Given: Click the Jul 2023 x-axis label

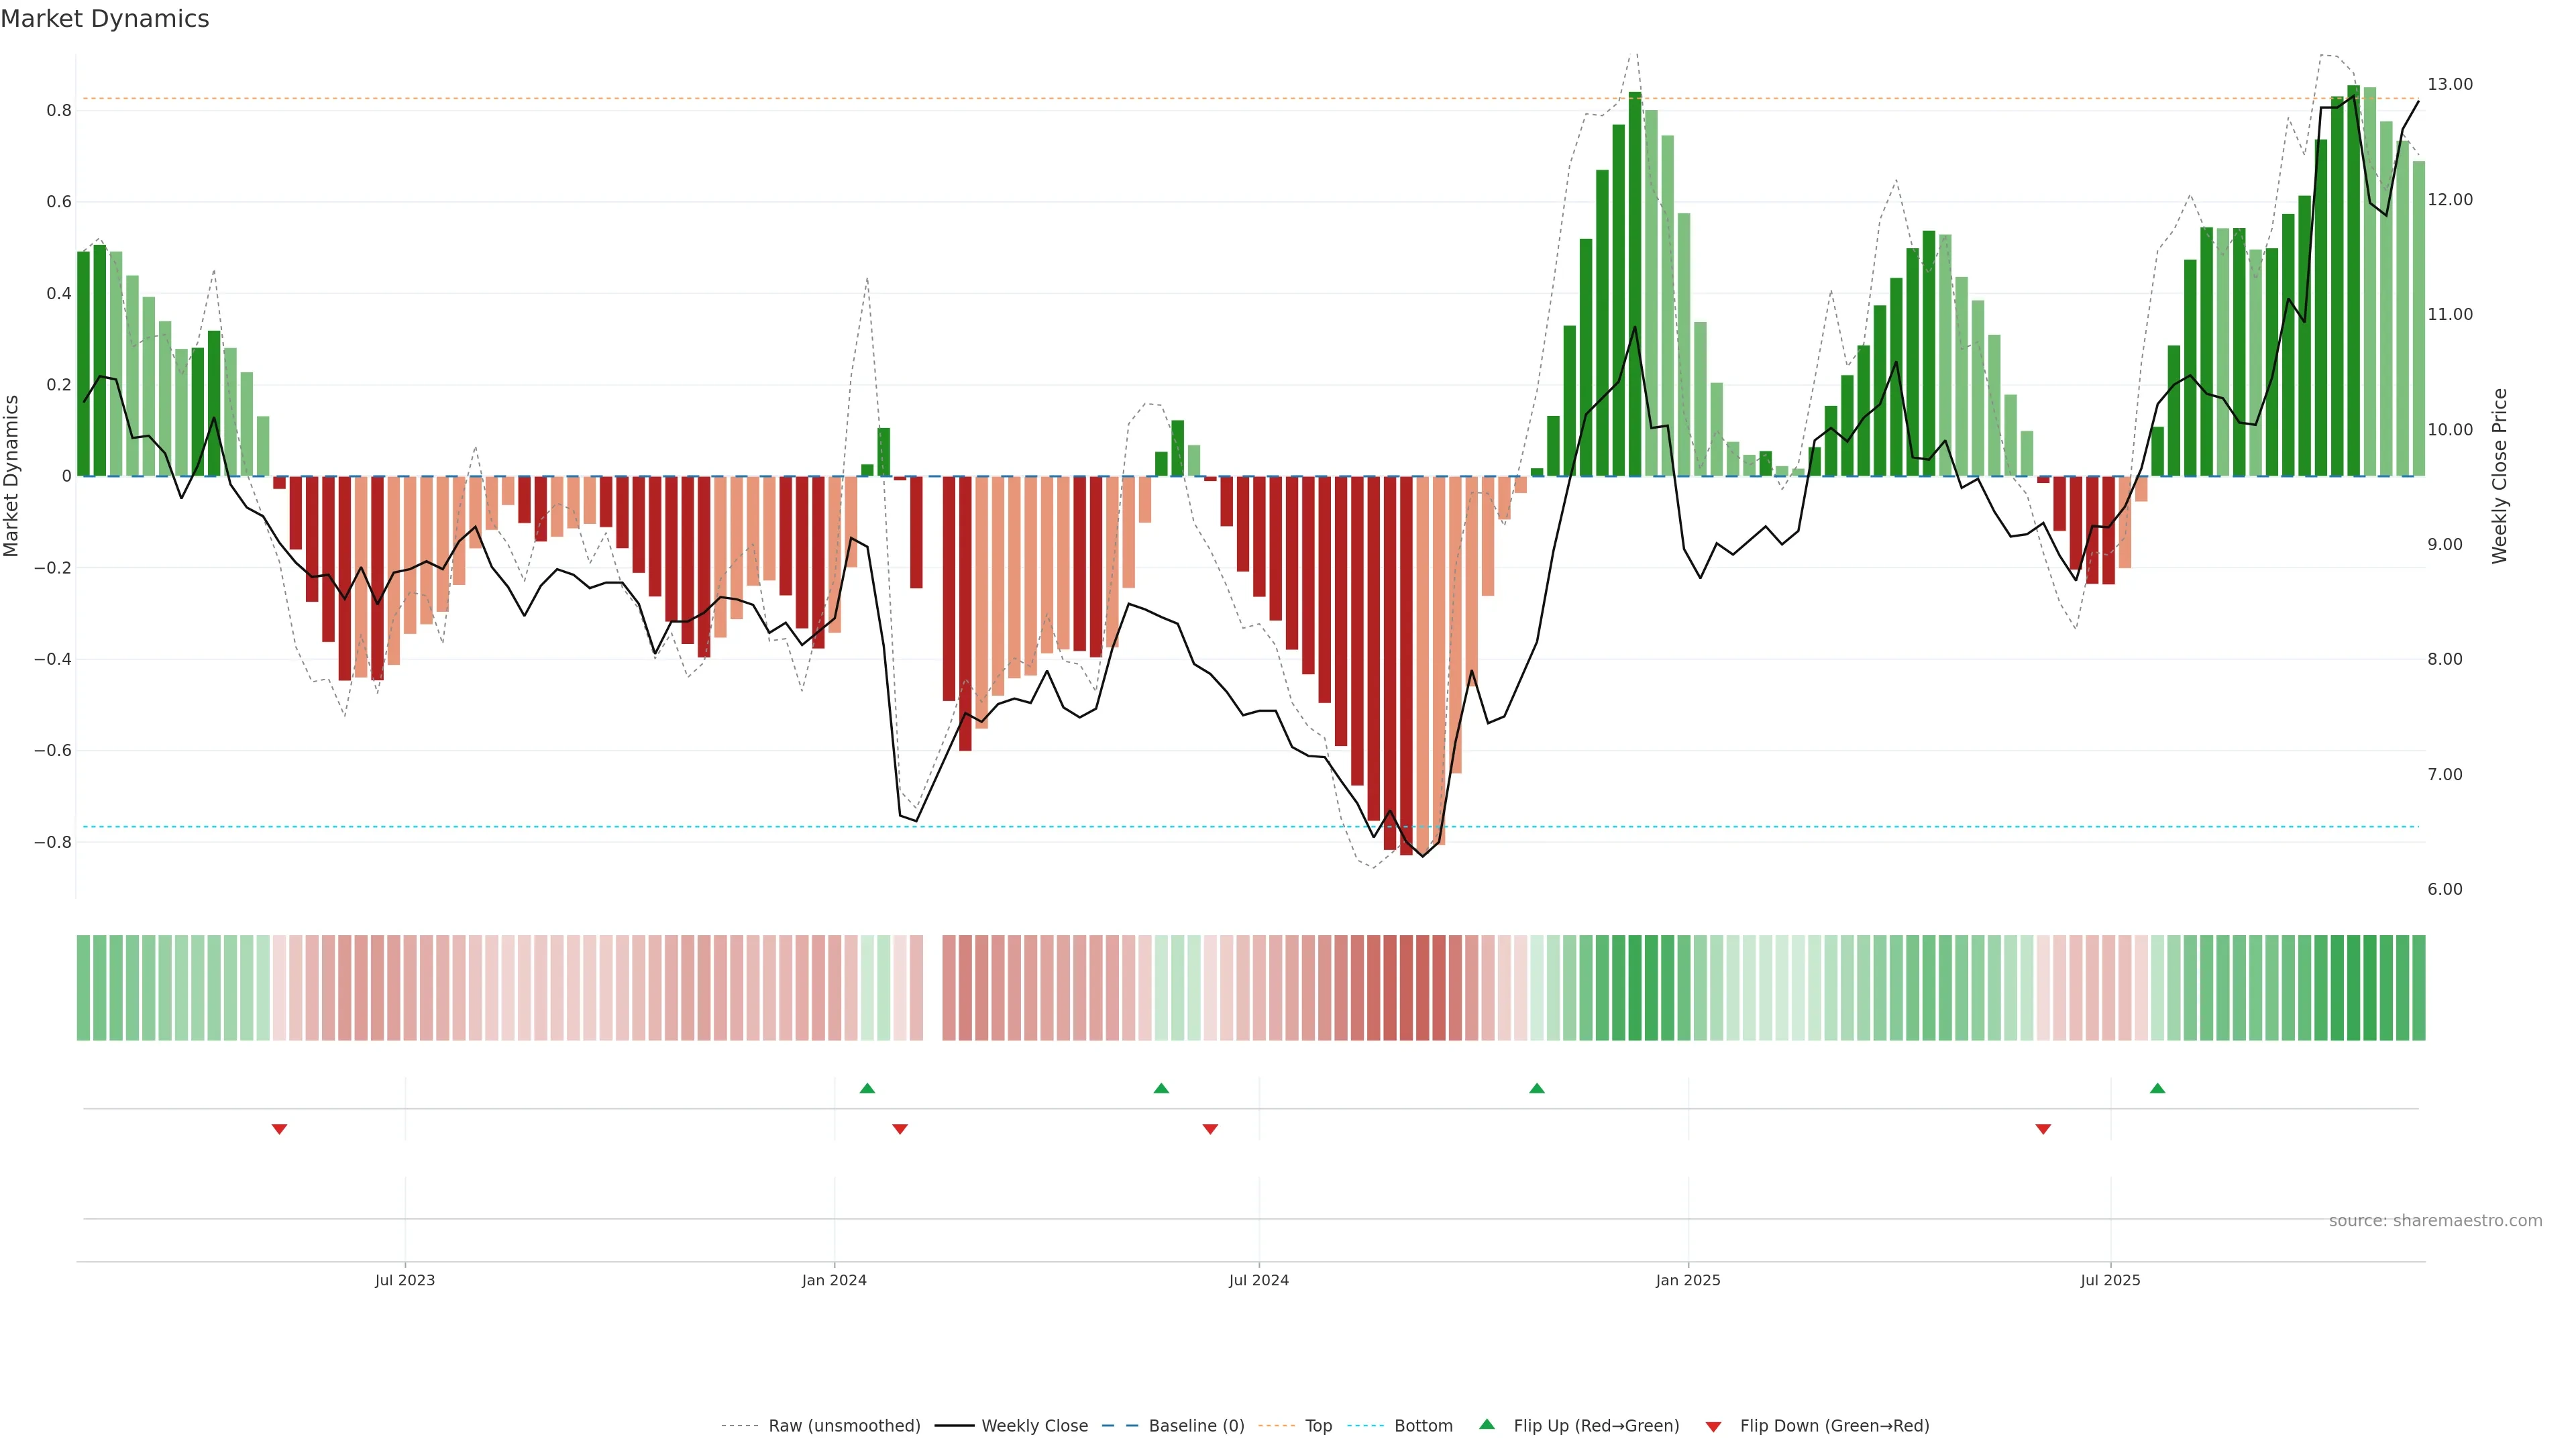Looking at the screenshot, I should [x=405, y=1280].
